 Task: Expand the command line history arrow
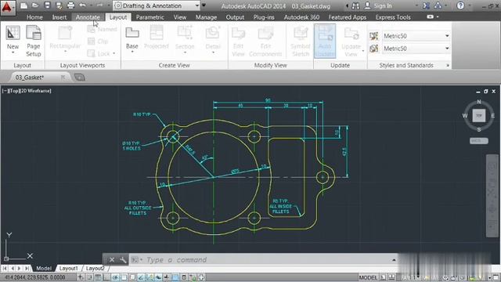click(x=394, y=260)
